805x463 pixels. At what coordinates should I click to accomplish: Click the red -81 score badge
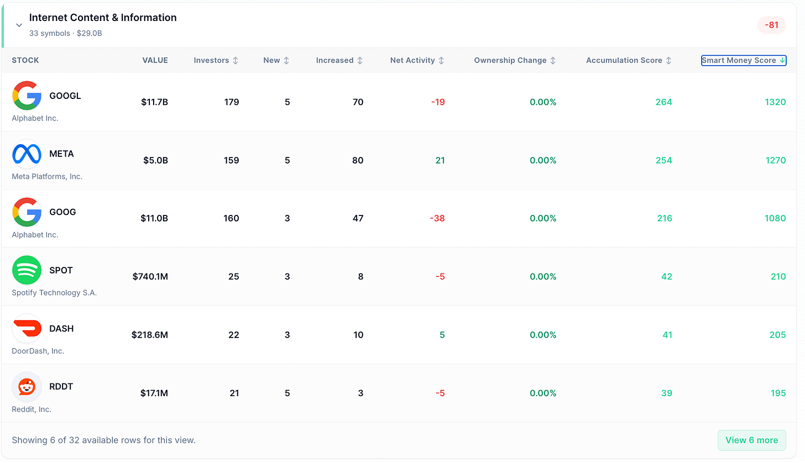(x=771, y=25)
